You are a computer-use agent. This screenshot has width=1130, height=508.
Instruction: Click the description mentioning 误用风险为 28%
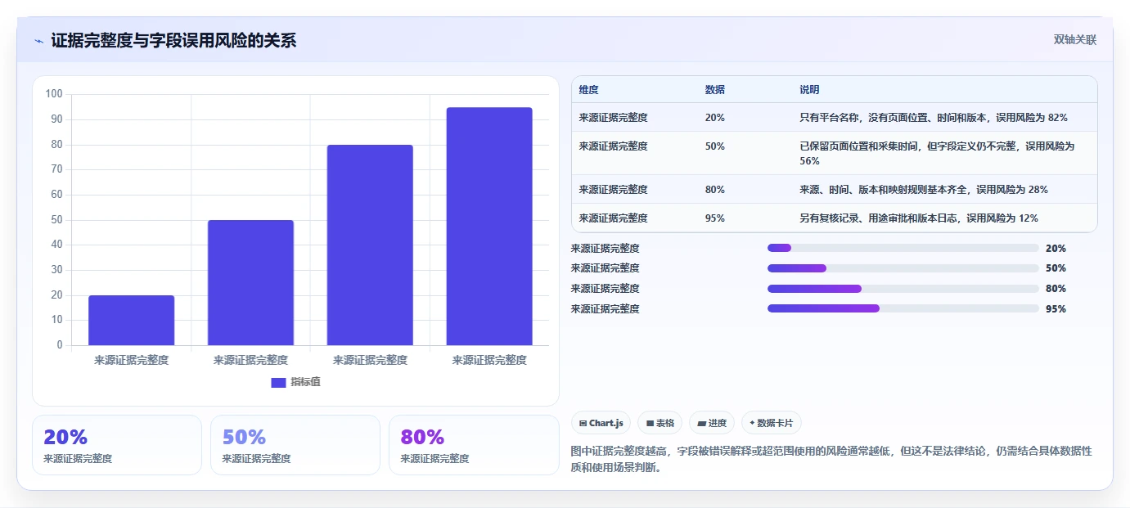[x=924, y=190]
